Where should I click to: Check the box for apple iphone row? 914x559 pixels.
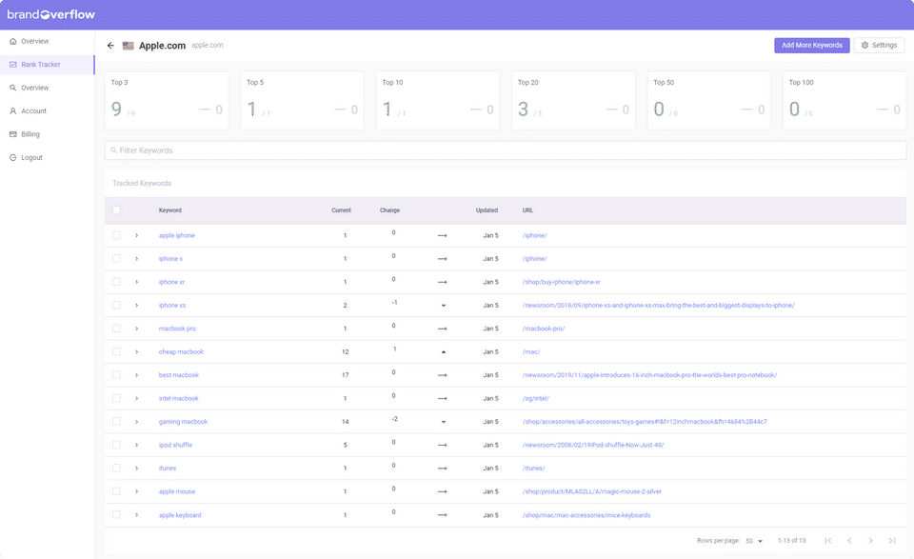[x=116, y=235]
